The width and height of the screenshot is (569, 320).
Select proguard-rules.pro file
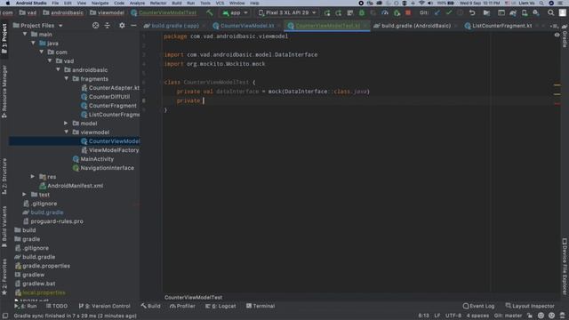tap(53, 221)
